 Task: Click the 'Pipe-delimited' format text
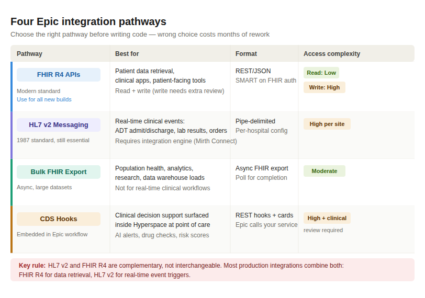coord(255,121)
